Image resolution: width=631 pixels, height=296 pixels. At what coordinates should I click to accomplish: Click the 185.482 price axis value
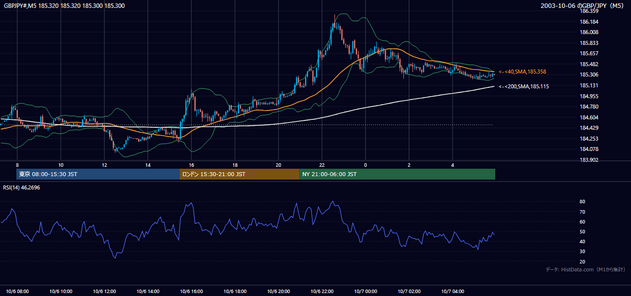coord(589,64)
